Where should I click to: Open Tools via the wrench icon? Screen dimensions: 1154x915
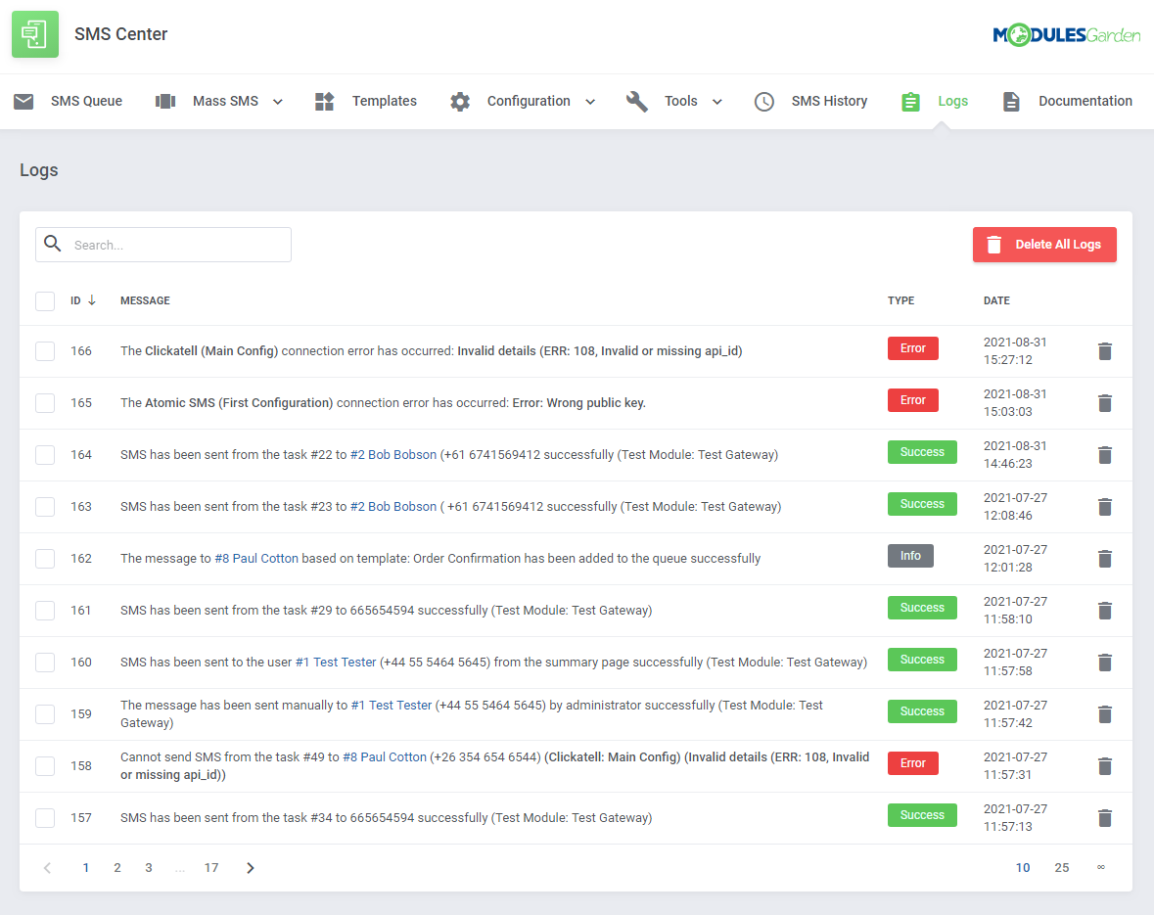tap(637, 100)
